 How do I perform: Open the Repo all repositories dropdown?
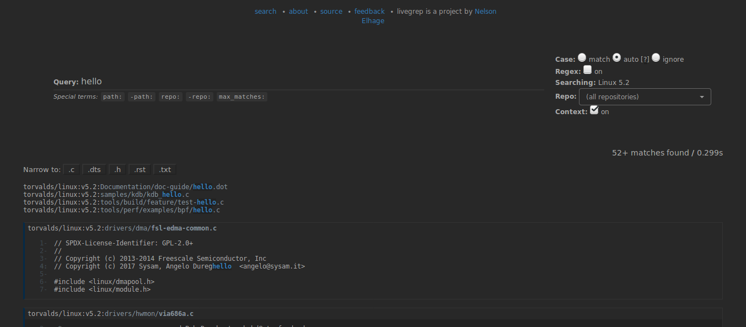[x=645, y=97]
